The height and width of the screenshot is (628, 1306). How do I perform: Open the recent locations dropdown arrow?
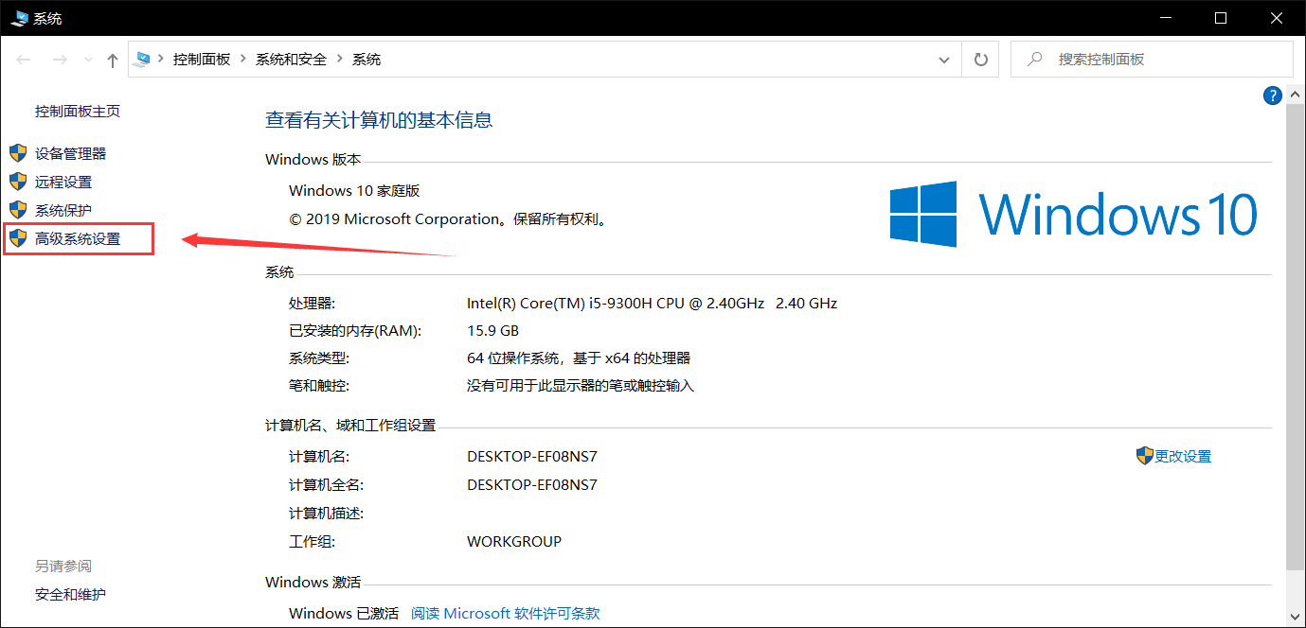coord(88,60)
